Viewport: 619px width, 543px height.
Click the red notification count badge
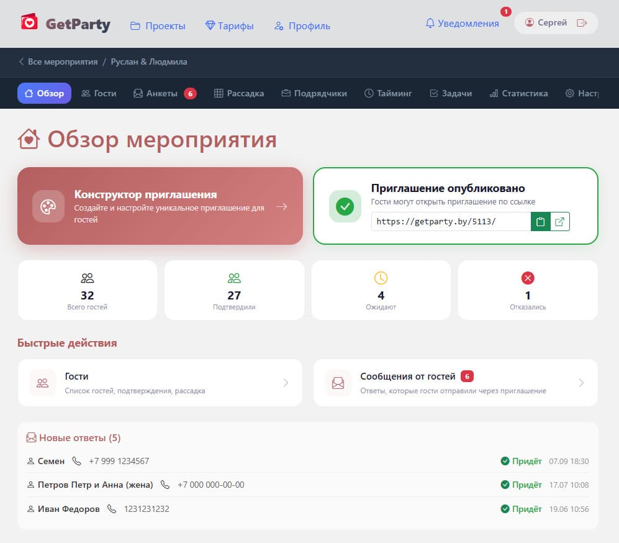click(x=506, y=11)
